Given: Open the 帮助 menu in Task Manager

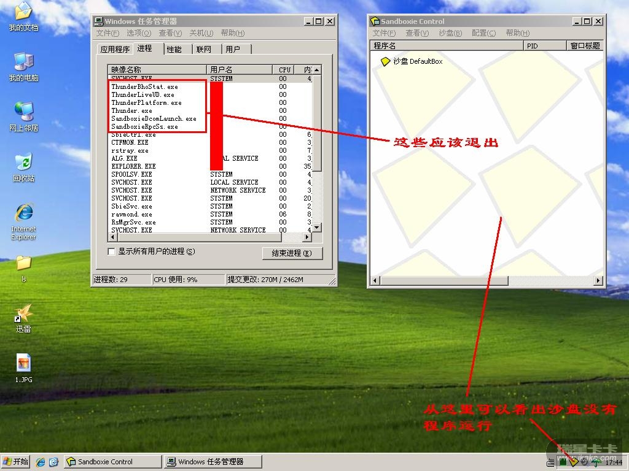Looking at the screenshot, I should [x=233, y=33].
